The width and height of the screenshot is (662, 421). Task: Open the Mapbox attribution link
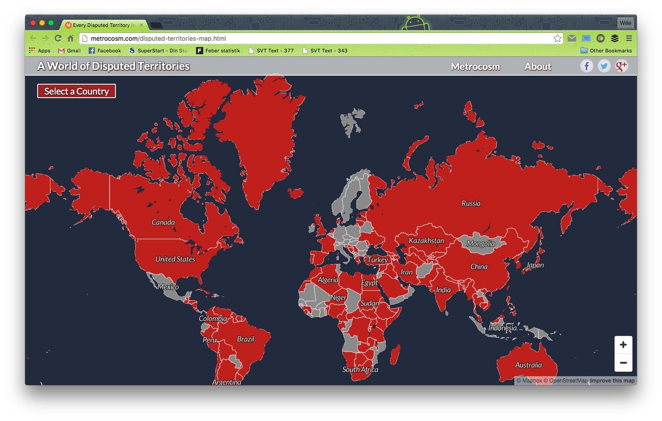(529, 381)
